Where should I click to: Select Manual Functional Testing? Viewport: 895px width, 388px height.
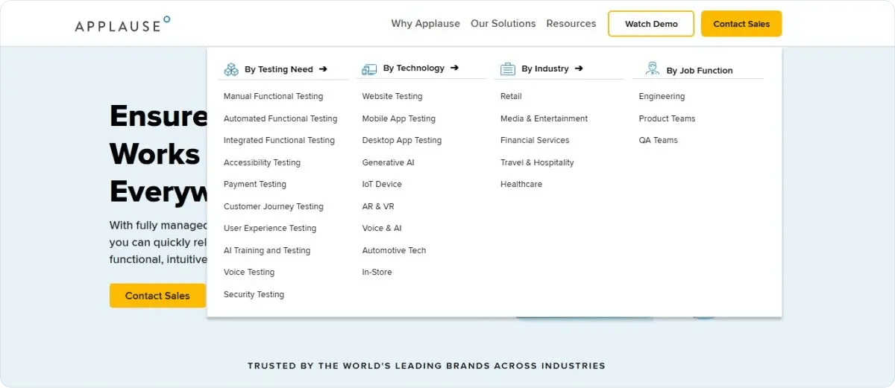[x=273, y=96]
